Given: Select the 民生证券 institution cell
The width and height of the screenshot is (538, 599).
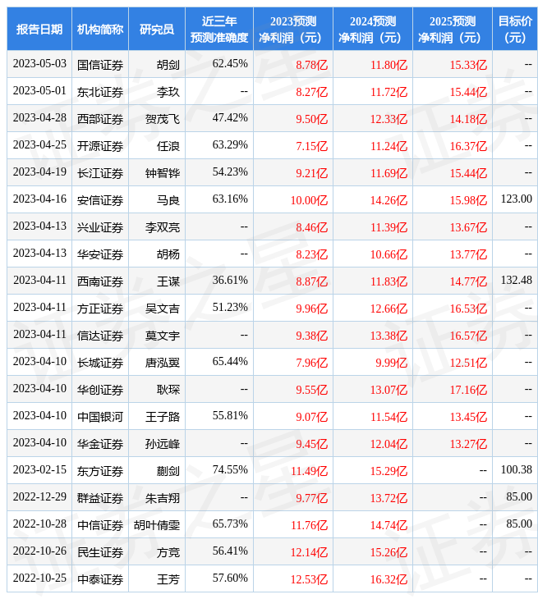Looking at the screenshot, I should (100, 552).
